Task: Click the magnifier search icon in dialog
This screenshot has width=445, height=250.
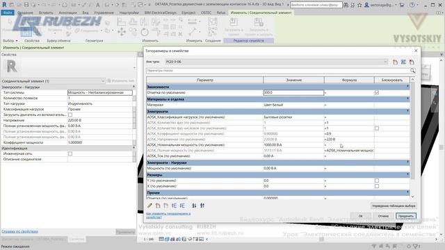Action: 412,71
